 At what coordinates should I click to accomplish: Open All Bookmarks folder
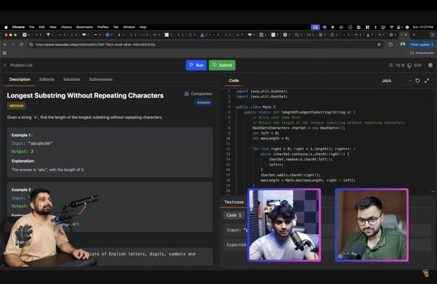click(x=422, y=53)
